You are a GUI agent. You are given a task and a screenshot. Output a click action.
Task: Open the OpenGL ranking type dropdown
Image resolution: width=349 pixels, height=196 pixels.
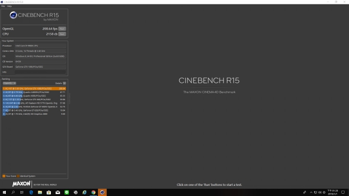[9, 83]
